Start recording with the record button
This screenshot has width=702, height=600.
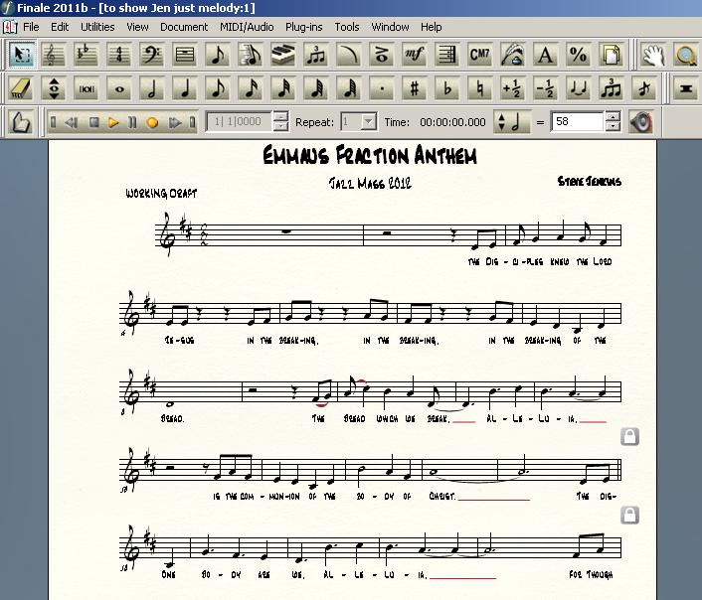152,122
